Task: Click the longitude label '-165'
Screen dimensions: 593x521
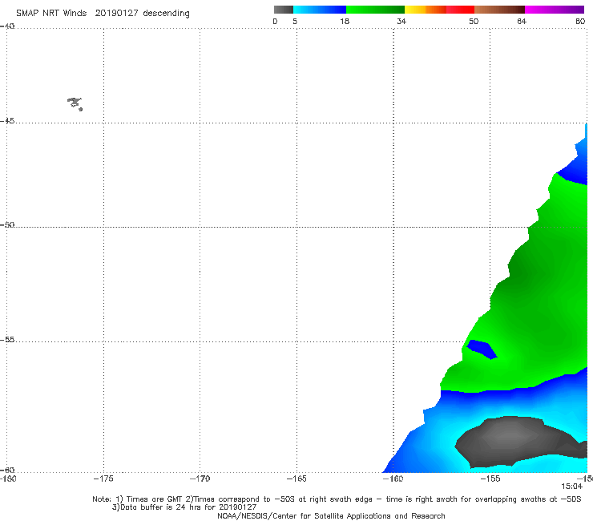Action: coord(296,479)
